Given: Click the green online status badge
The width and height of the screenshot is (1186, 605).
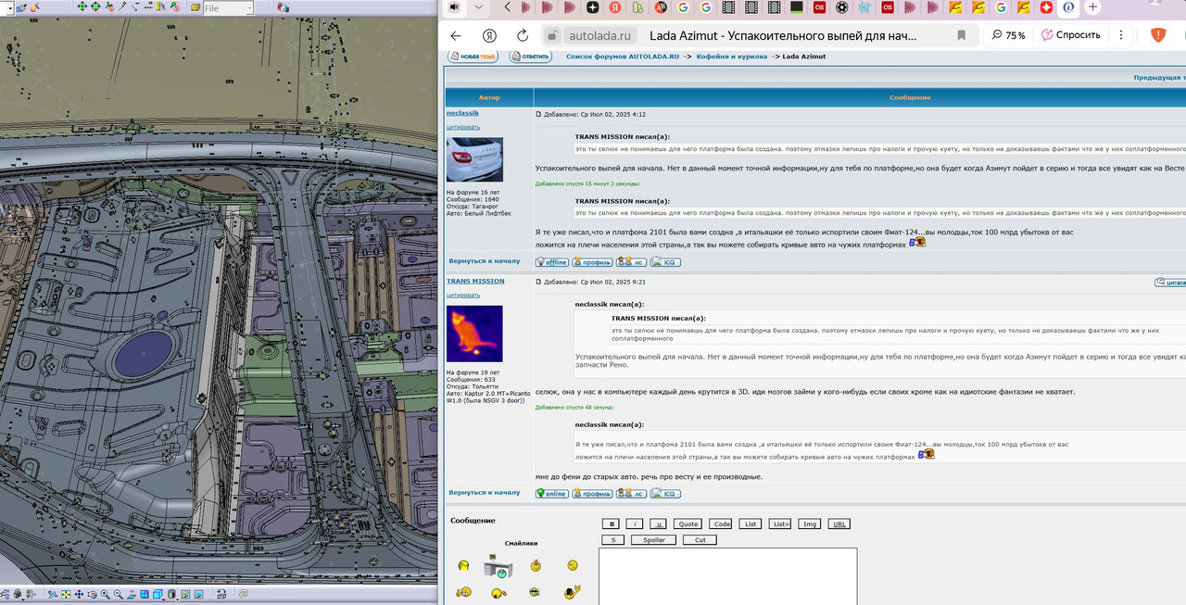Looking at the screenshot, I should [x=551, y=493].
